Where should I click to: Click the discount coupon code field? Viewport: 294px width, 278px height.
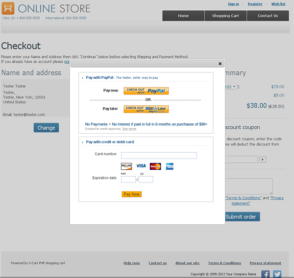(x=242, y=160)
